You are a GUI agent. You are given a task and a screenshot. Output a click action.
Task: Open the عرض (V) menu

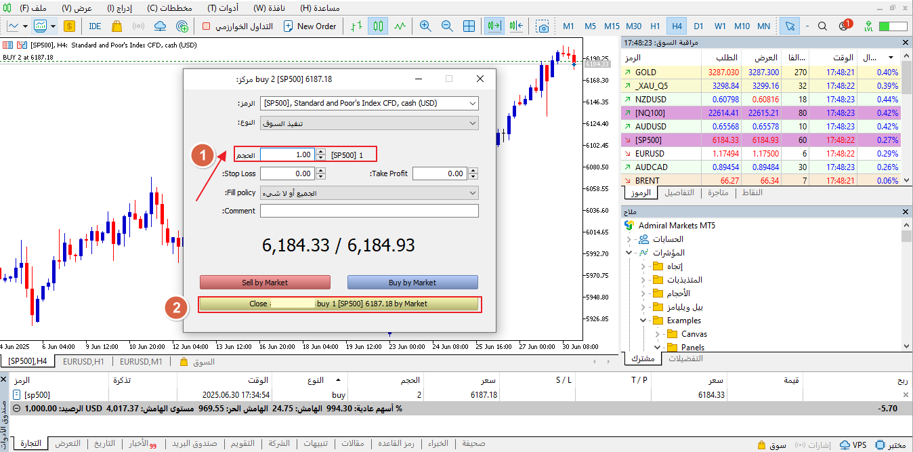tap(77, 7)
